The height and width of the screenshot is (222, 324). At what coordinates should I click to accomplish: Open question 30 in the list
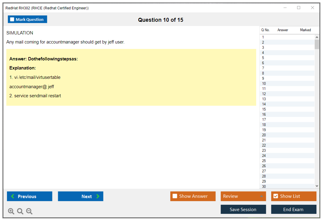point(264,186)
